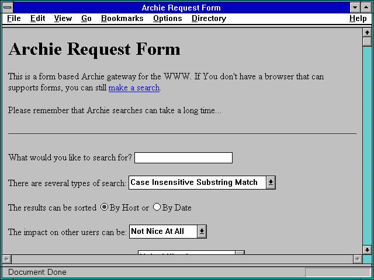Image resolution: width=374 pixels, height=280 pixels.
Task: Maximize the Archie Request Form window
Action: (366, 8)
